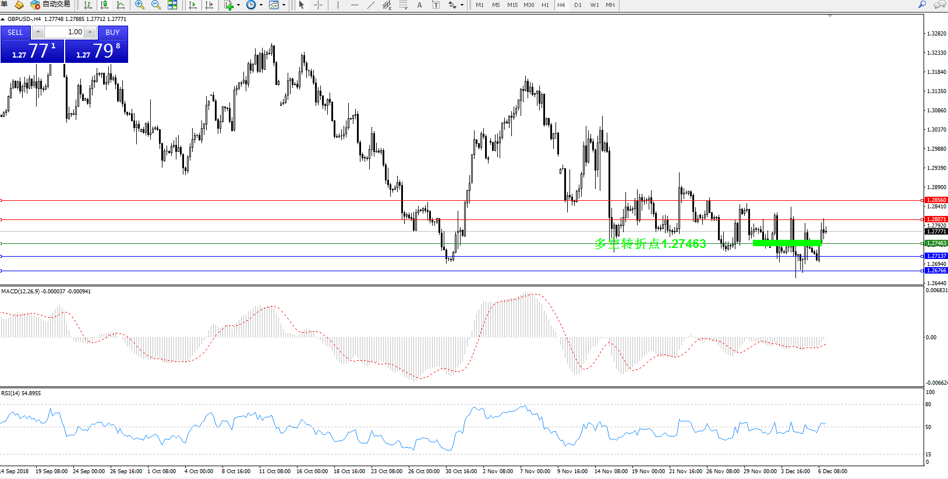Switch to the D1 timeframe
The height and width of the screenshot is (479, 948).
point(578,5)
